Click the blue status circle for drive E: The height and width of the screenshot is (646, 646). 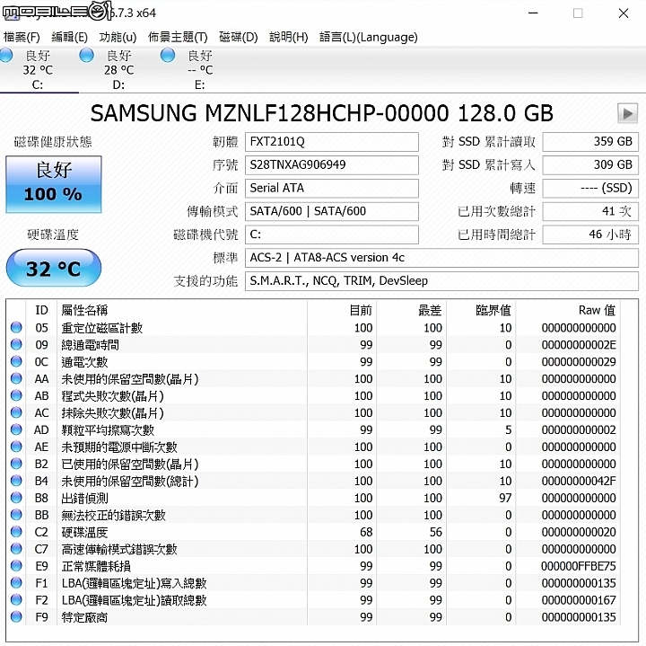click(168, 55)
